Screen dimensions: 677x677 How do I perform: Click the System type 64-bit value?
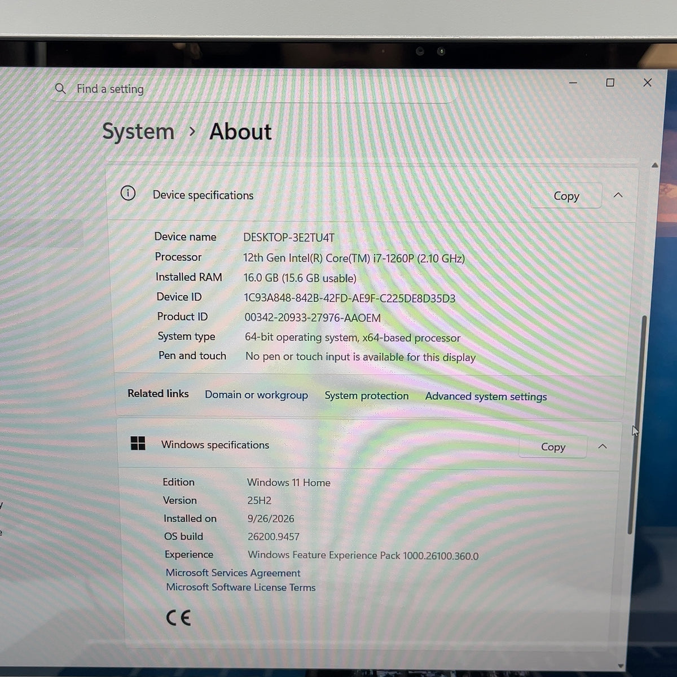coord(353,337)
